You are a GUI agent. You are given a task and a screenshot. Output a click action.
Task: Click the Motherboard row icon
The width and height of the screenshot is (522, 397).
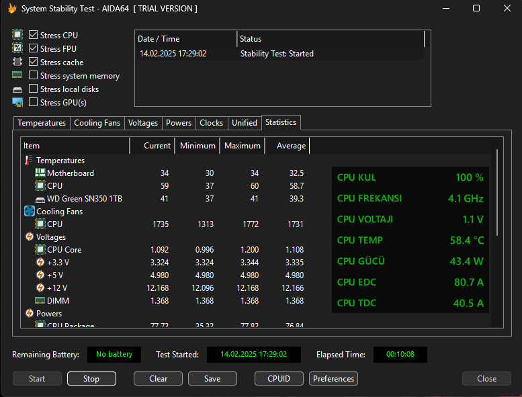point(40,173)
